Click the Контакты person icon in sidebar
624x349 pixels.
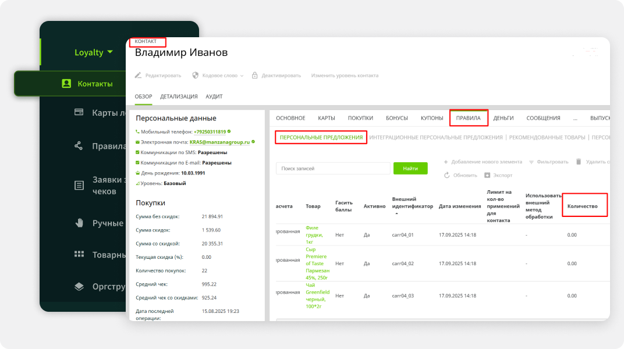click(66, 84)
